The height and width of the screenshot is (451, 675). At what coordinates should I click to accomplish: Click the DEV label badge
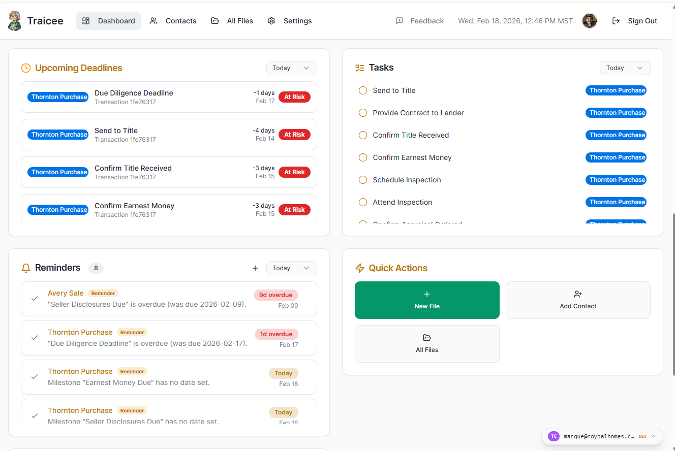[x=642, y=436]
